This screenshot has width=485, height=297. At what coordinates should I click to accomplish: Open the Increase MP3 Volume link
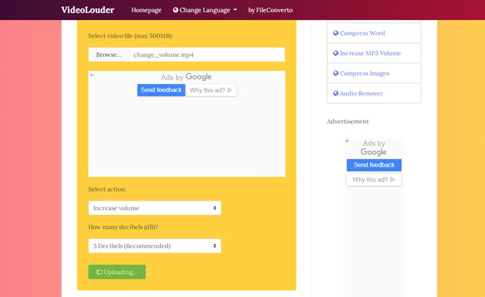click(370, 53)
